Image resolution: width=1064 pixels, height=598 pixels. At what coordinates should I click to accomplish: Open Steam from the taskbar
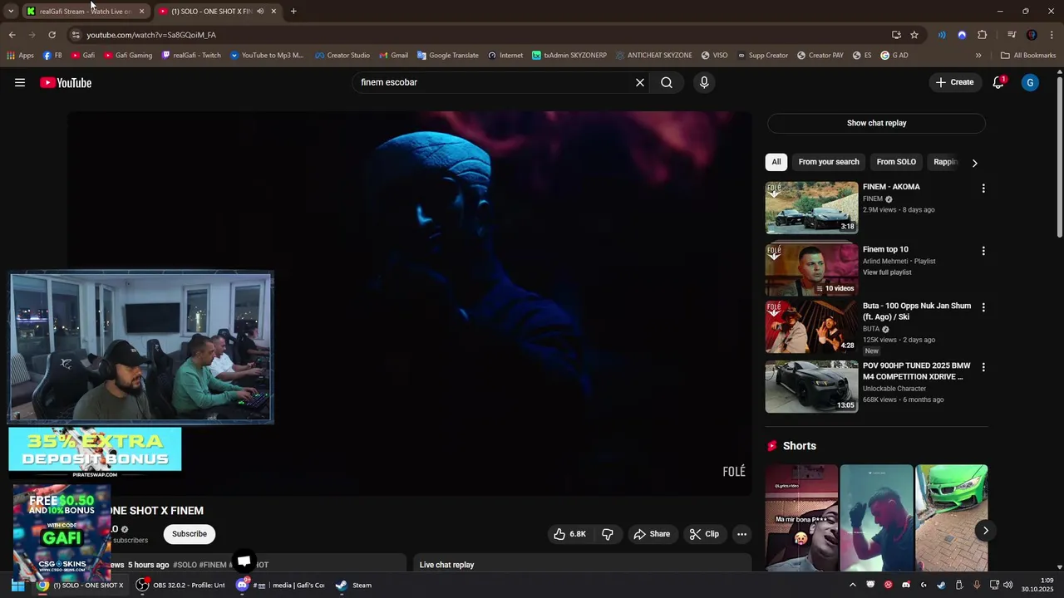pyautogui.click(x=354, y=585)
